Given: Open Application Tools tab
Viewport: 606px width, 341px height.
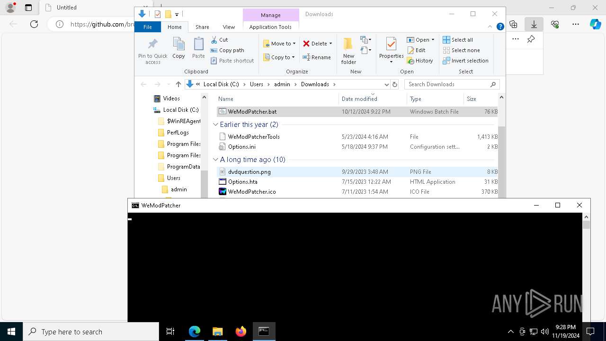Looking at the screenshot, I should (x=270, y=27).
